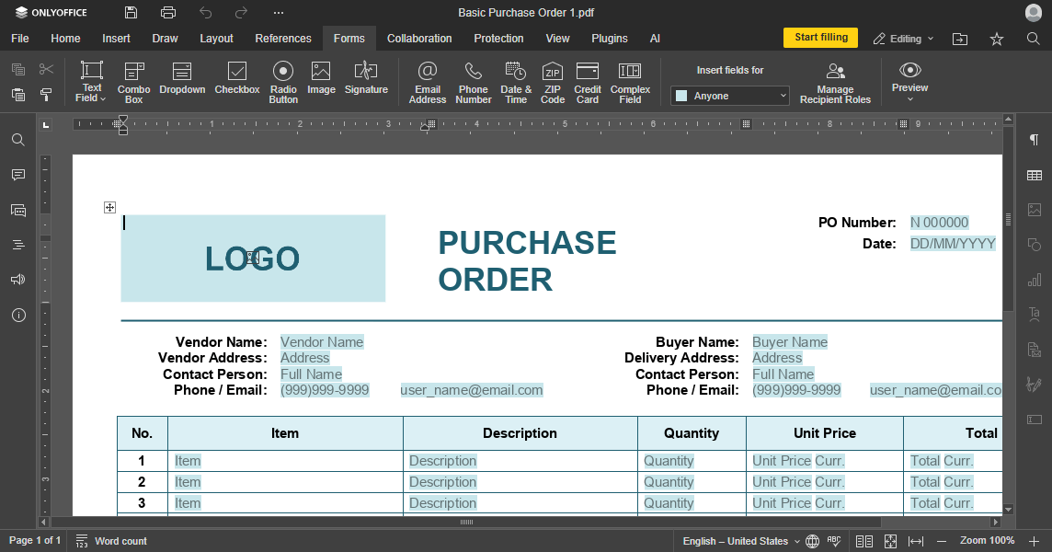1052x552 pixels.
Task: Click the Paste clipboard icon
Action: tap(18, 95)
